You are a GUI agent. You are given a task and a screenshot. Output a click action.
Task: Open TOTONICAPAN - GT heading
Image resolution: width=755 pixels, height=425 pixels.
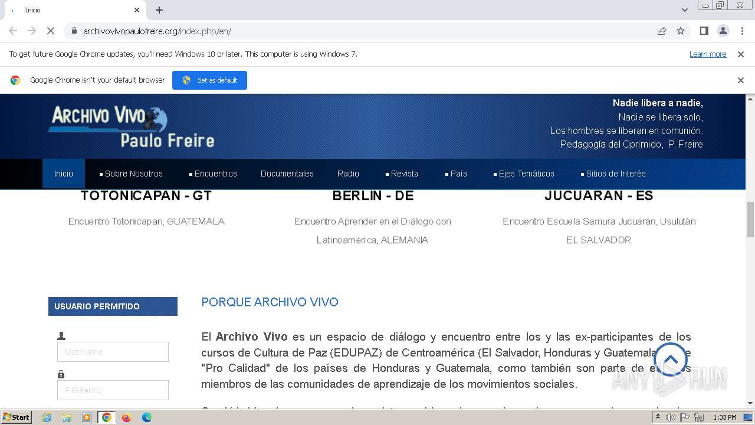tap(146, 195)
